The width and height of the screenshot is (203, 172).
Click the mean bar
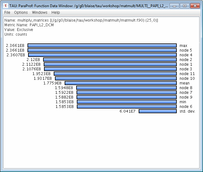(x=121, y=83)
